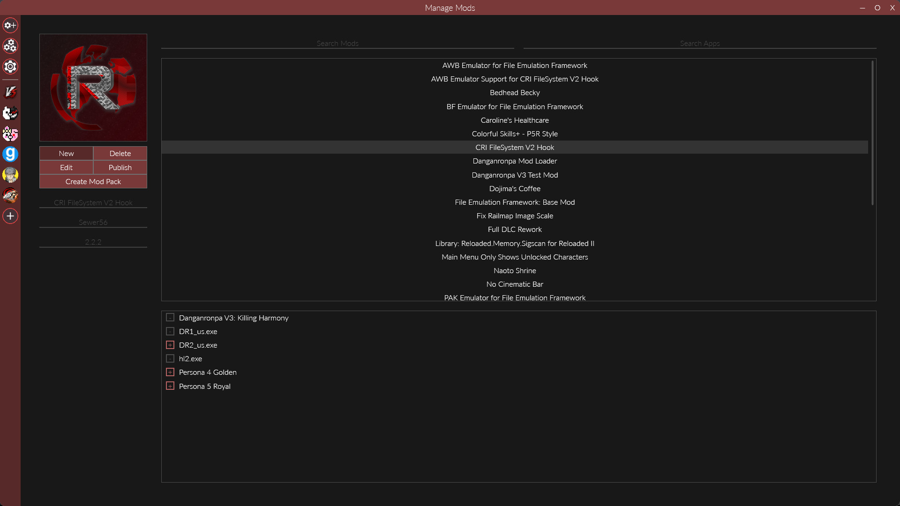Click the mod list vertical scrollbar

872,134
